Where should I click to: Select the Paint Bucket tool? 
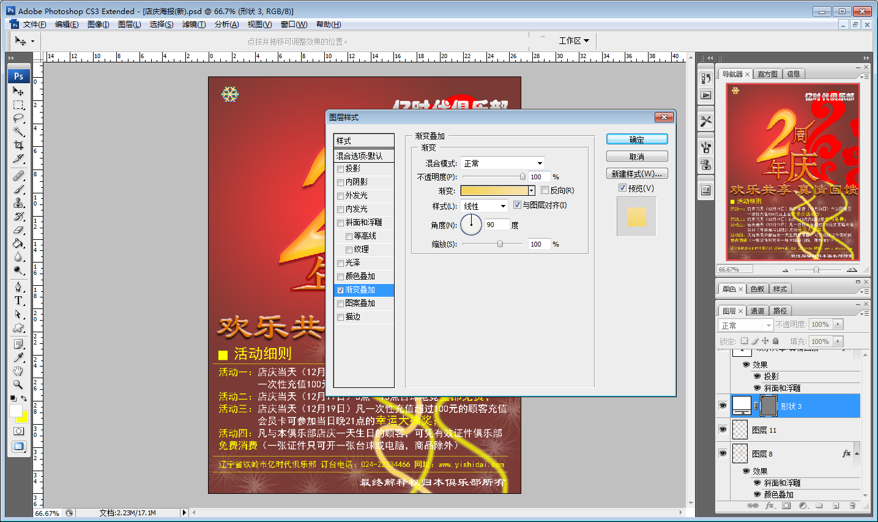click(x=18, y=243)
